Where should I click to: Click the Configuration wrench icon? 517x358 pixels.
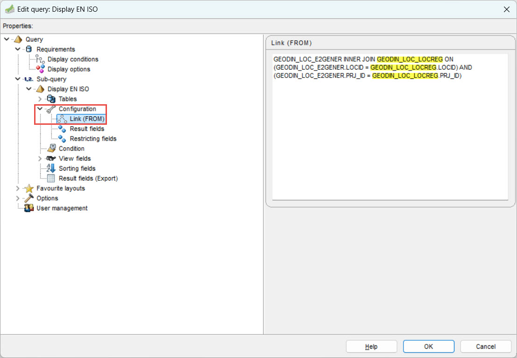coord(51,109)
